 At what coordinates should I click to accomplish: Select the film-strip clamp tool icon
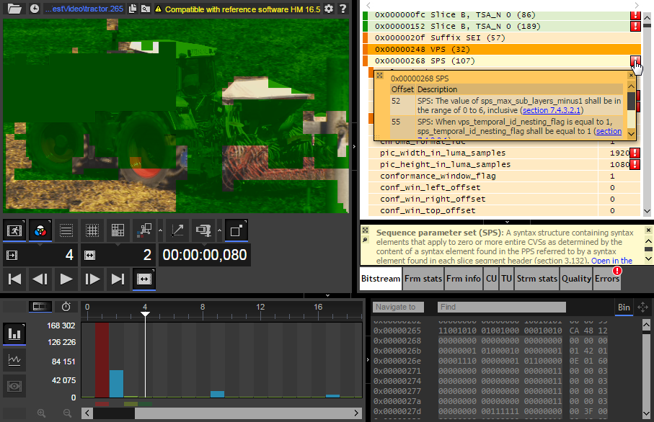(x=203, y=230)
